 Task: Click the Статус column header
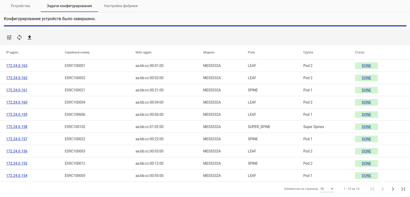[x=360, y=52]
